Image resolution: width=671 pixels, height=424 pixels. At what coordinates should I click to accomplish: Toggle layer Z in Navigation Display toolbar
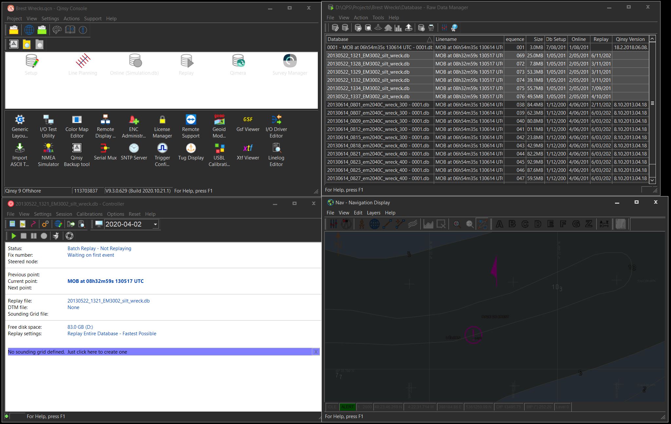point(589,224)
